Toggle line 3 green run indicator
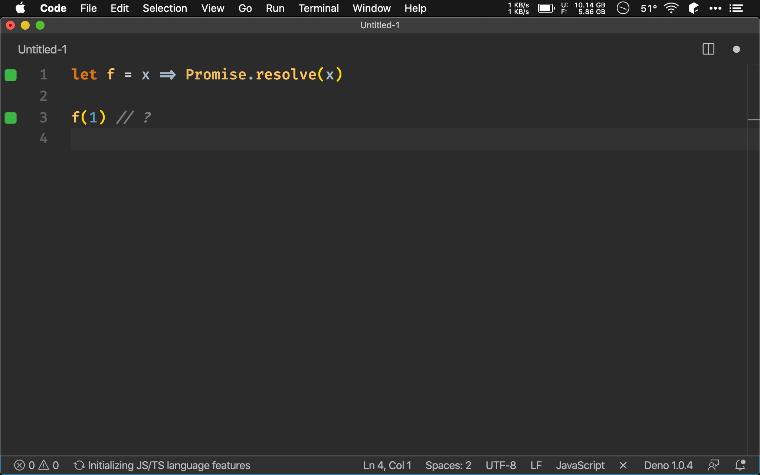 coord(11,117)
